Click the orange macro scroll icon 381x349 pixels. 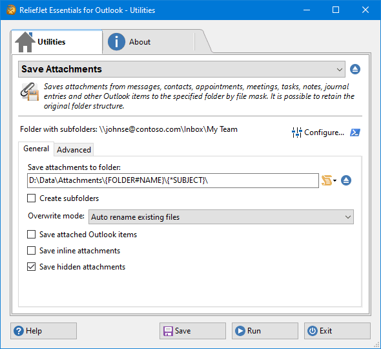click(326, 180)
